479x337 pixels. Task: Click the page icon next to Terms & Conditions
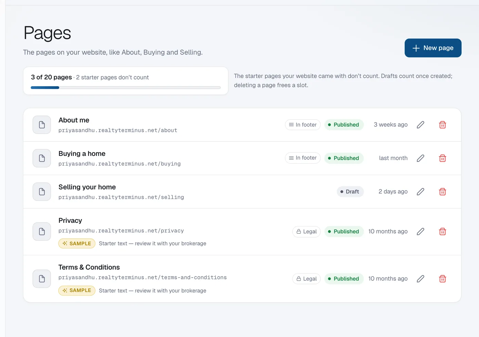tap(42, 279)
